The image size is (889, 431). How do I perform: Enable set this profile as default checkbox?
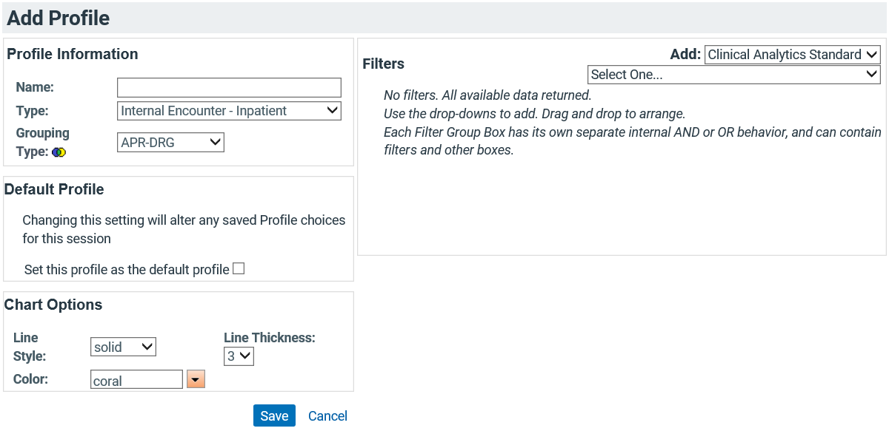point(239,269)
